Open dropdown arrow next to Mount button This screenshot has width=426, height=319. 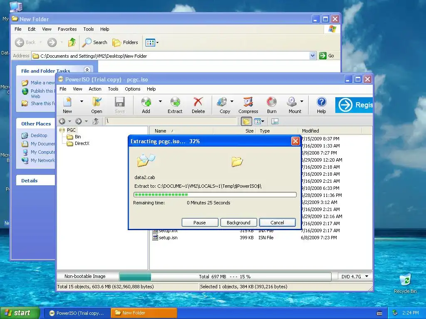pyautogui.click(x=302, y=101)
